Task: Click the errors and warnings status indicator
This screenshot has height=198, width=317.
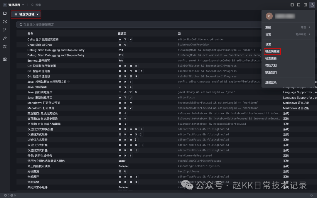Action: click(x=10, y=195)
